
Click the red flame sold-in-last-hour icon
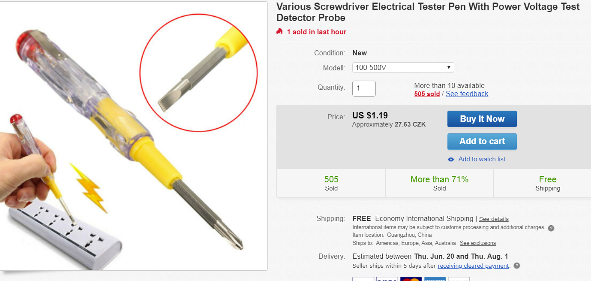280,32
